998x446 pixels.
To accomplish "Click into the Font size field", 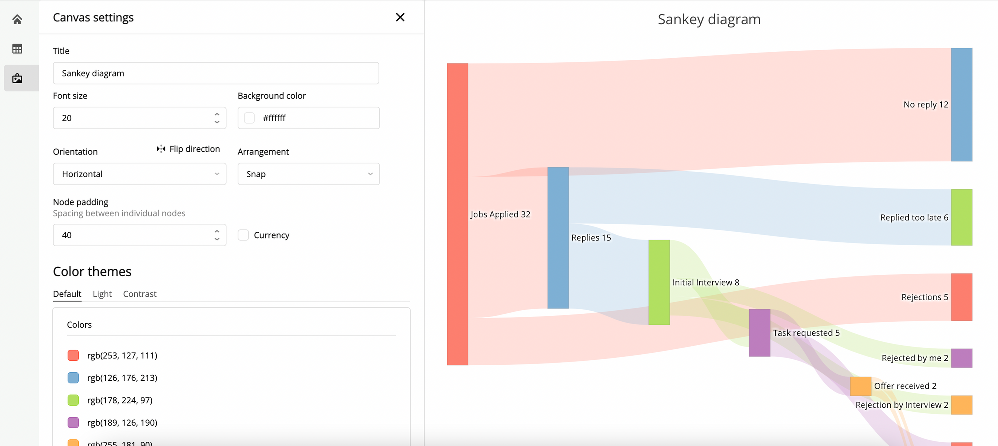I will (140, 118).
